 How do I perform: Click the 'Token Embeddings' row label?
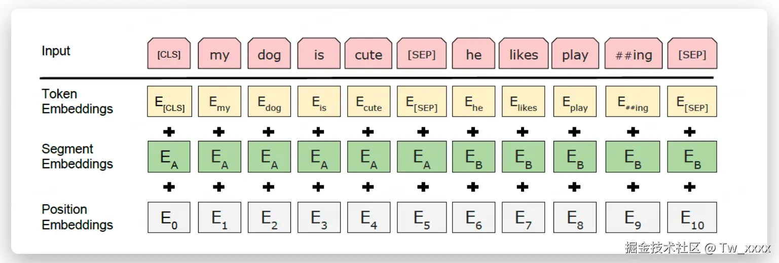tap(77, 101)
